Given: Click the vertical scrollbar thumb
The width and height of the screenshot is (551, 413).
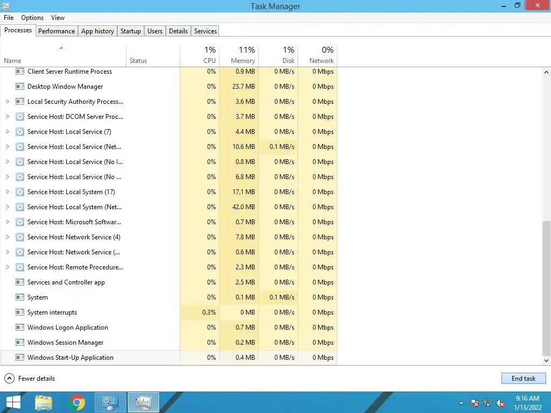Looking at the screenshot, I should 546,288.
